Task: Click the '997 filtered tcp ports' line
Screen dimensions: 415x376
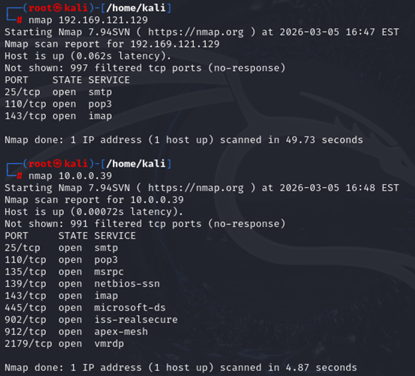Action: click(x=145, y=68)
